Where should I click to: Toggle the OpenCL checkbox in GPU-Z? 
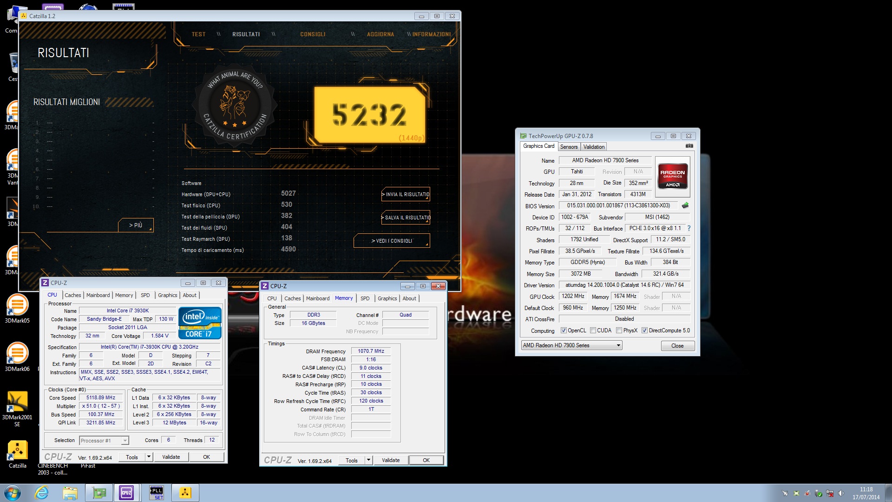click(564, 330)
